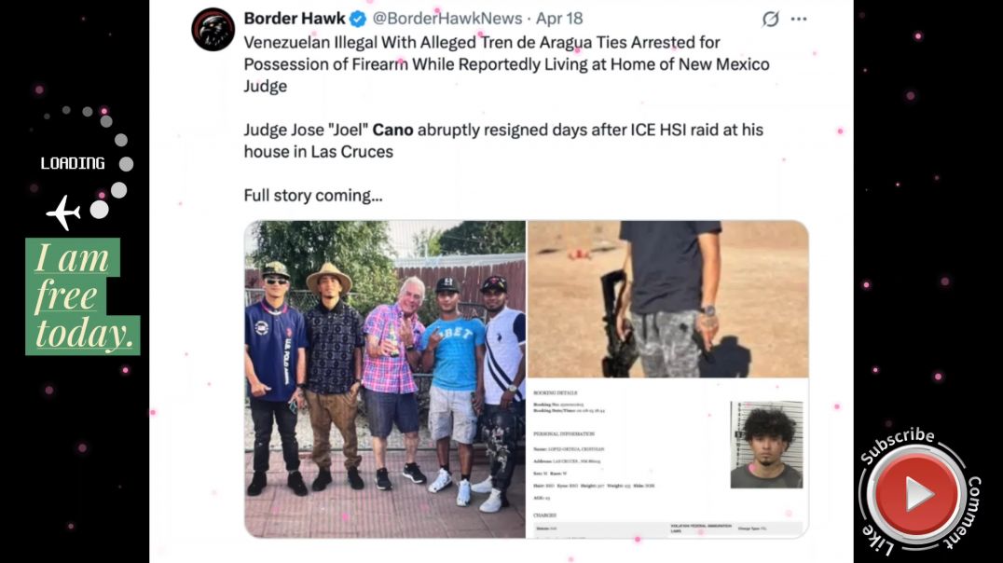Click the bold 'Cano' name in tweet

(392, 130)
